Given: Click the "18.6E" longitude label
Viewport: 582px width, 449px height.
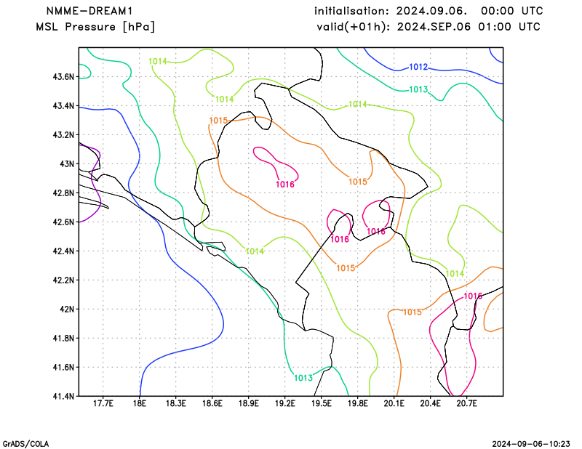Looking at the screenshot, I should point(212,403).
